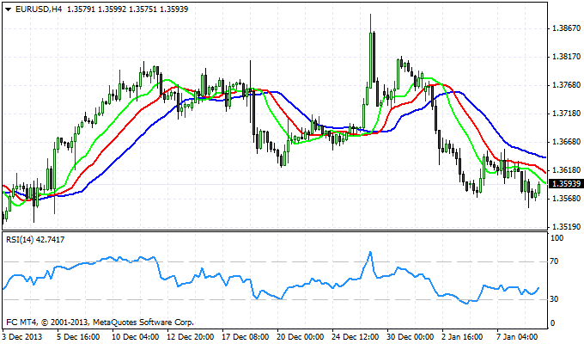Click the 30 Dec 00:00 time label

(411, 337)
